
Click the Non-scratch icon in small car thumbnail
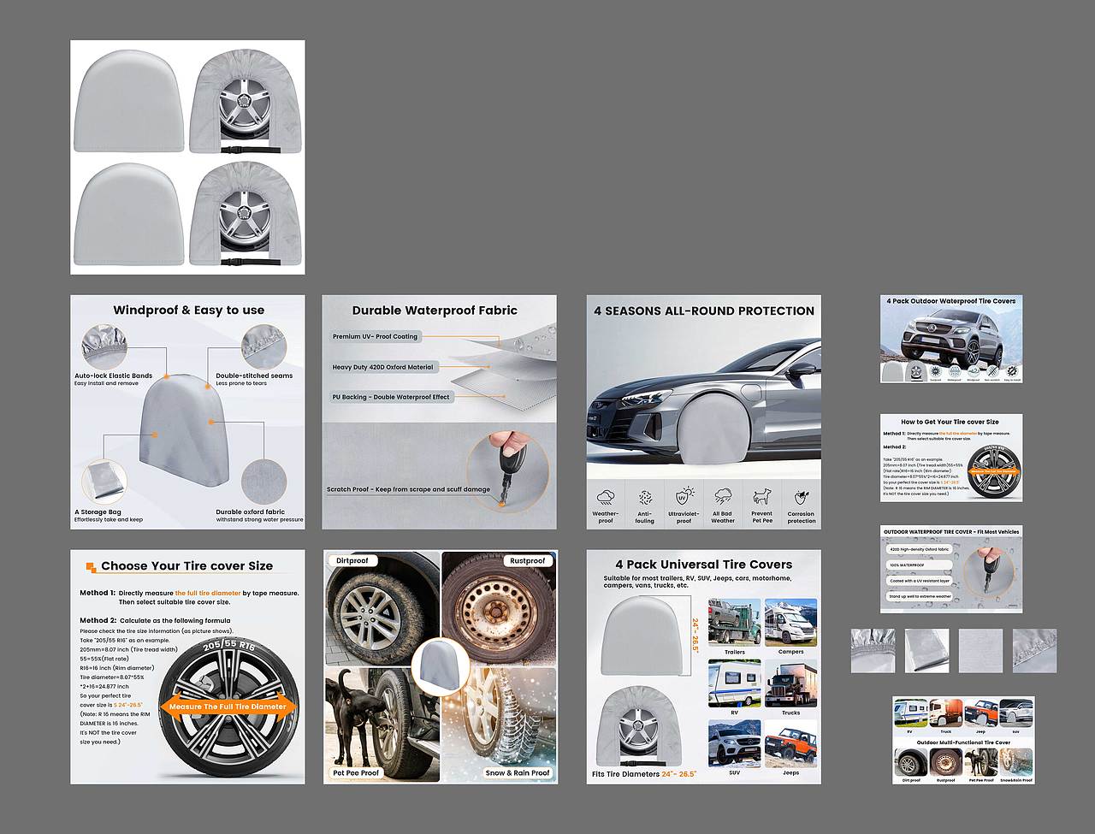pyautogui.click(x=992, y=372)
